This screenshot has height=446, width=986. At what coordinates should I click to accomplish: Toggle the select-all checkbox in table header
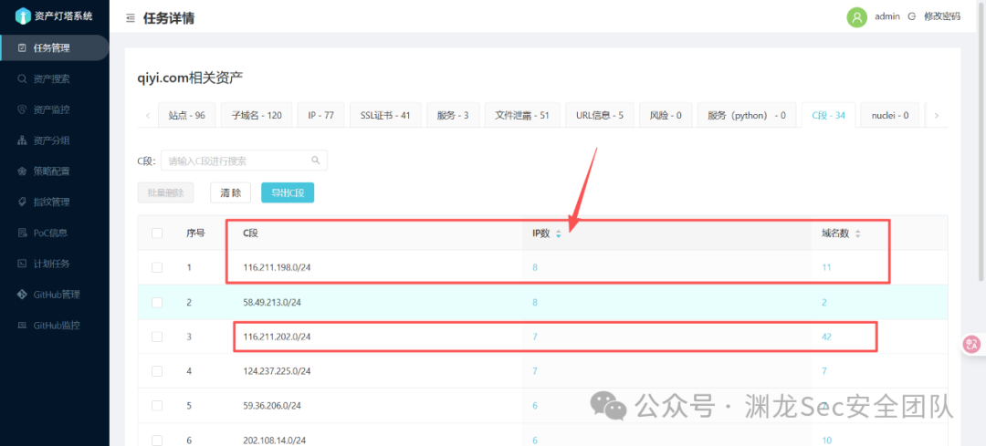(x=157, y=233)
